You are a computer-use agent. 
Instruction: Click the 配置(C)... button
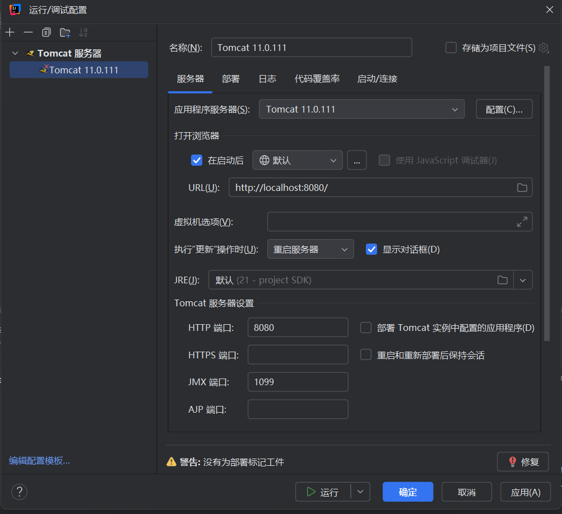tap(504, 109)
